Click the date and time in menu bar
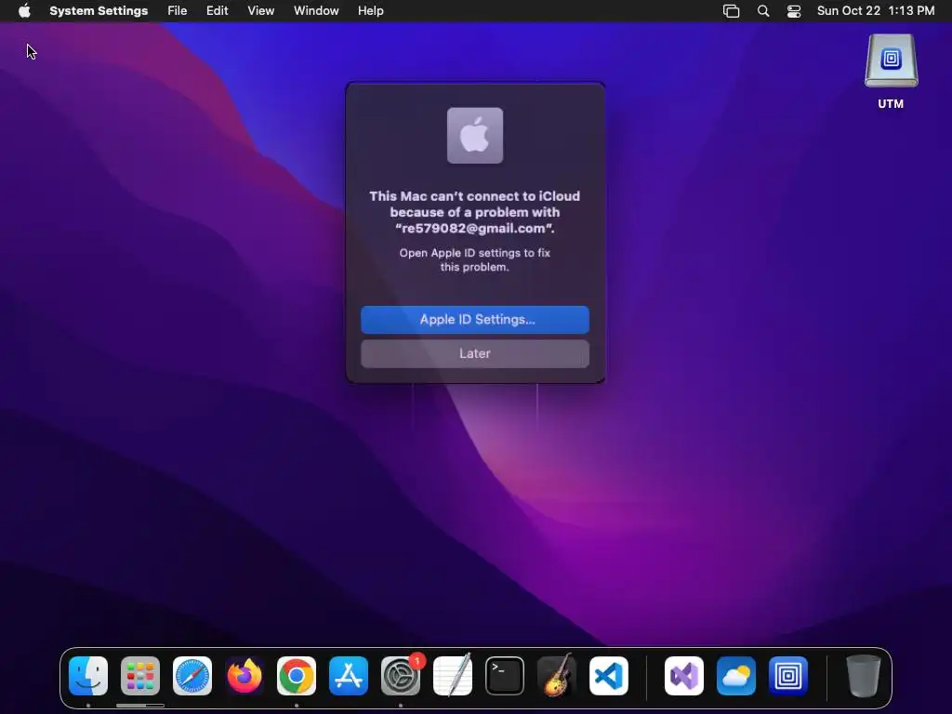The width and height of the screenshot is (952, 714). [x=876, y=11]
